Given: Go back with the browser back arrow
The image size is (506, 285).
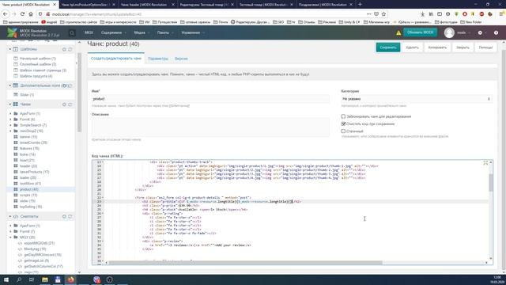Looking at the screenshot, I should coord(6,14).
